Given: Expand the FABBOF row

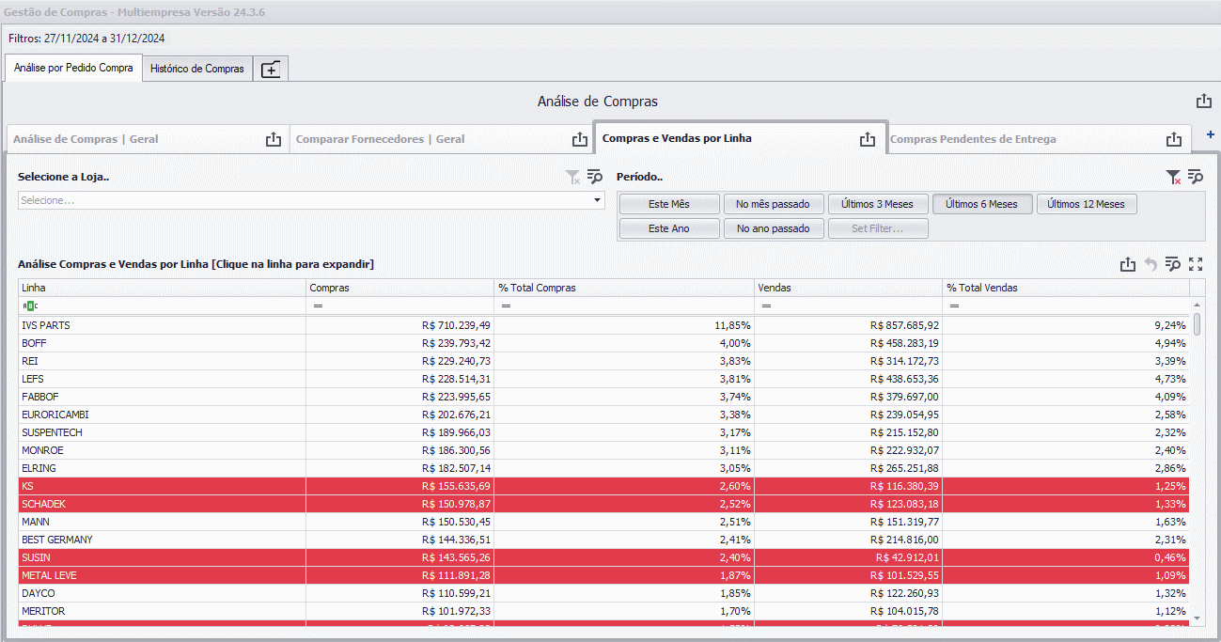Looking at the screenshot, I should (603, 397).
